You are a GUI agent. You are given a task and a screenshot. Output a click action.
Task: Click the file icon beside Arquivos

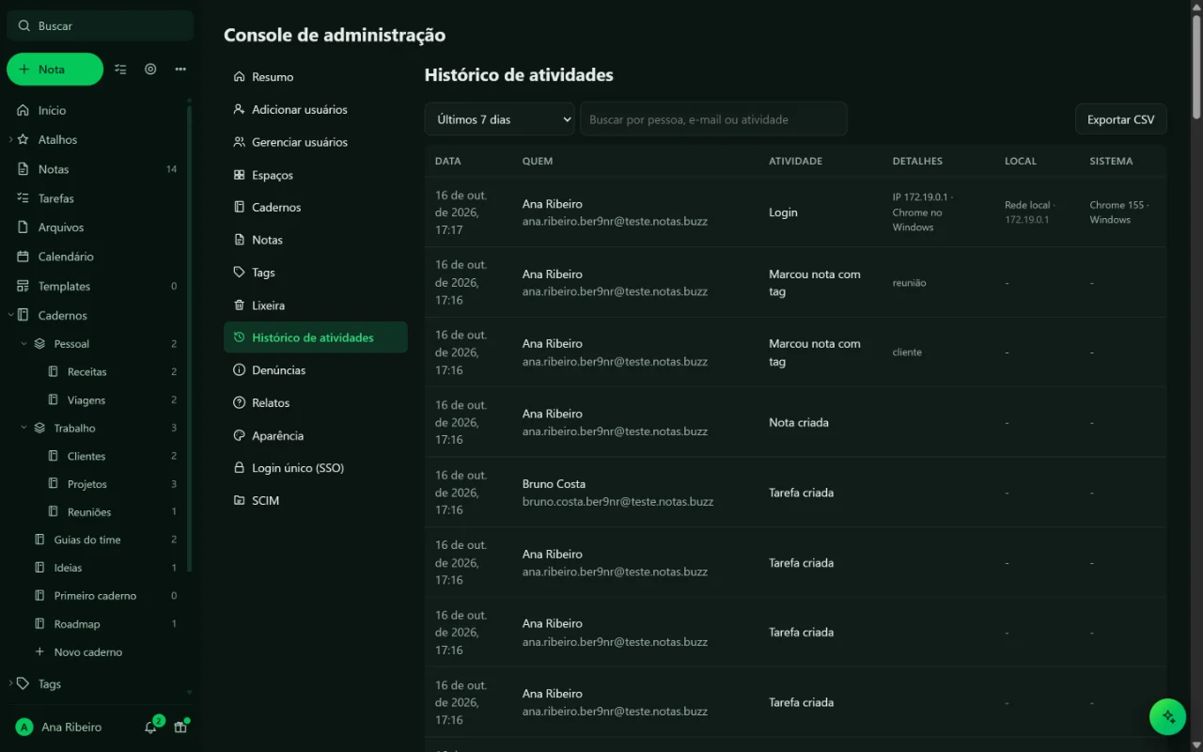coord(23,227)
